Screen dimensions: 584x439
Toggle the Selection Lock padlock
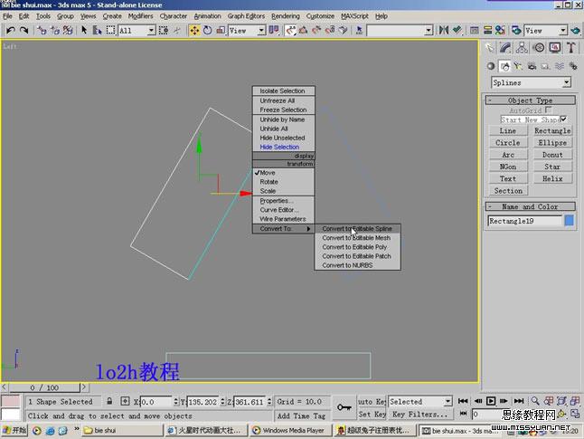click(109, 401)
